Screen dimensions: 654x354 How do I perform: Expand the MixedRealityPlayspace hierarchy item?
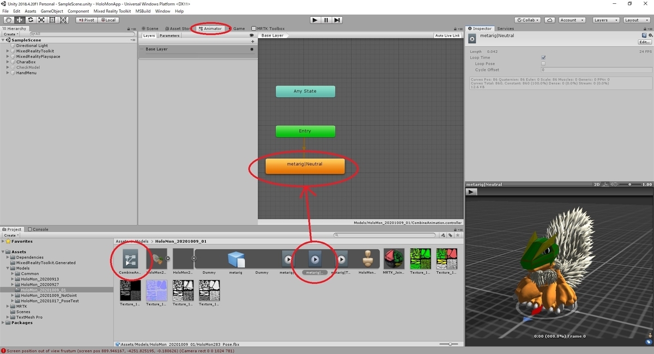[8, 57]
